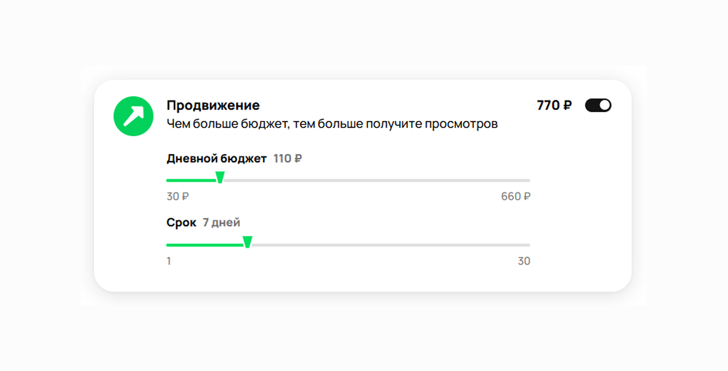The width and height of the screenshot is (728, 371).
Task: Click the right end of daily budget track
Action: coord(528,180)
